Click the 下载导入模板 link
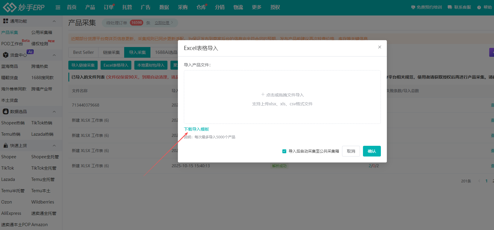The image size is (494, 230). tap(196, 129)
